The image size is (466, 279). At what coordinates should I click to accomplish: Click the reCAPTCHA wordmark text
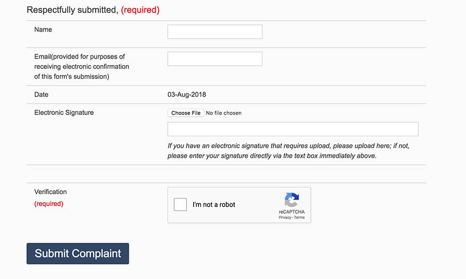click(292, 212)
